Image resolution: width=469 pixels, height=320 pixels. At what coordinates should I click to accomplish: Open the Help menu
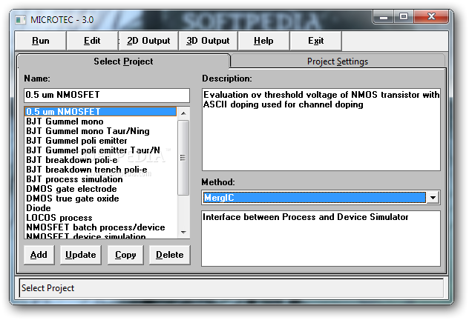tap(263, 41)
